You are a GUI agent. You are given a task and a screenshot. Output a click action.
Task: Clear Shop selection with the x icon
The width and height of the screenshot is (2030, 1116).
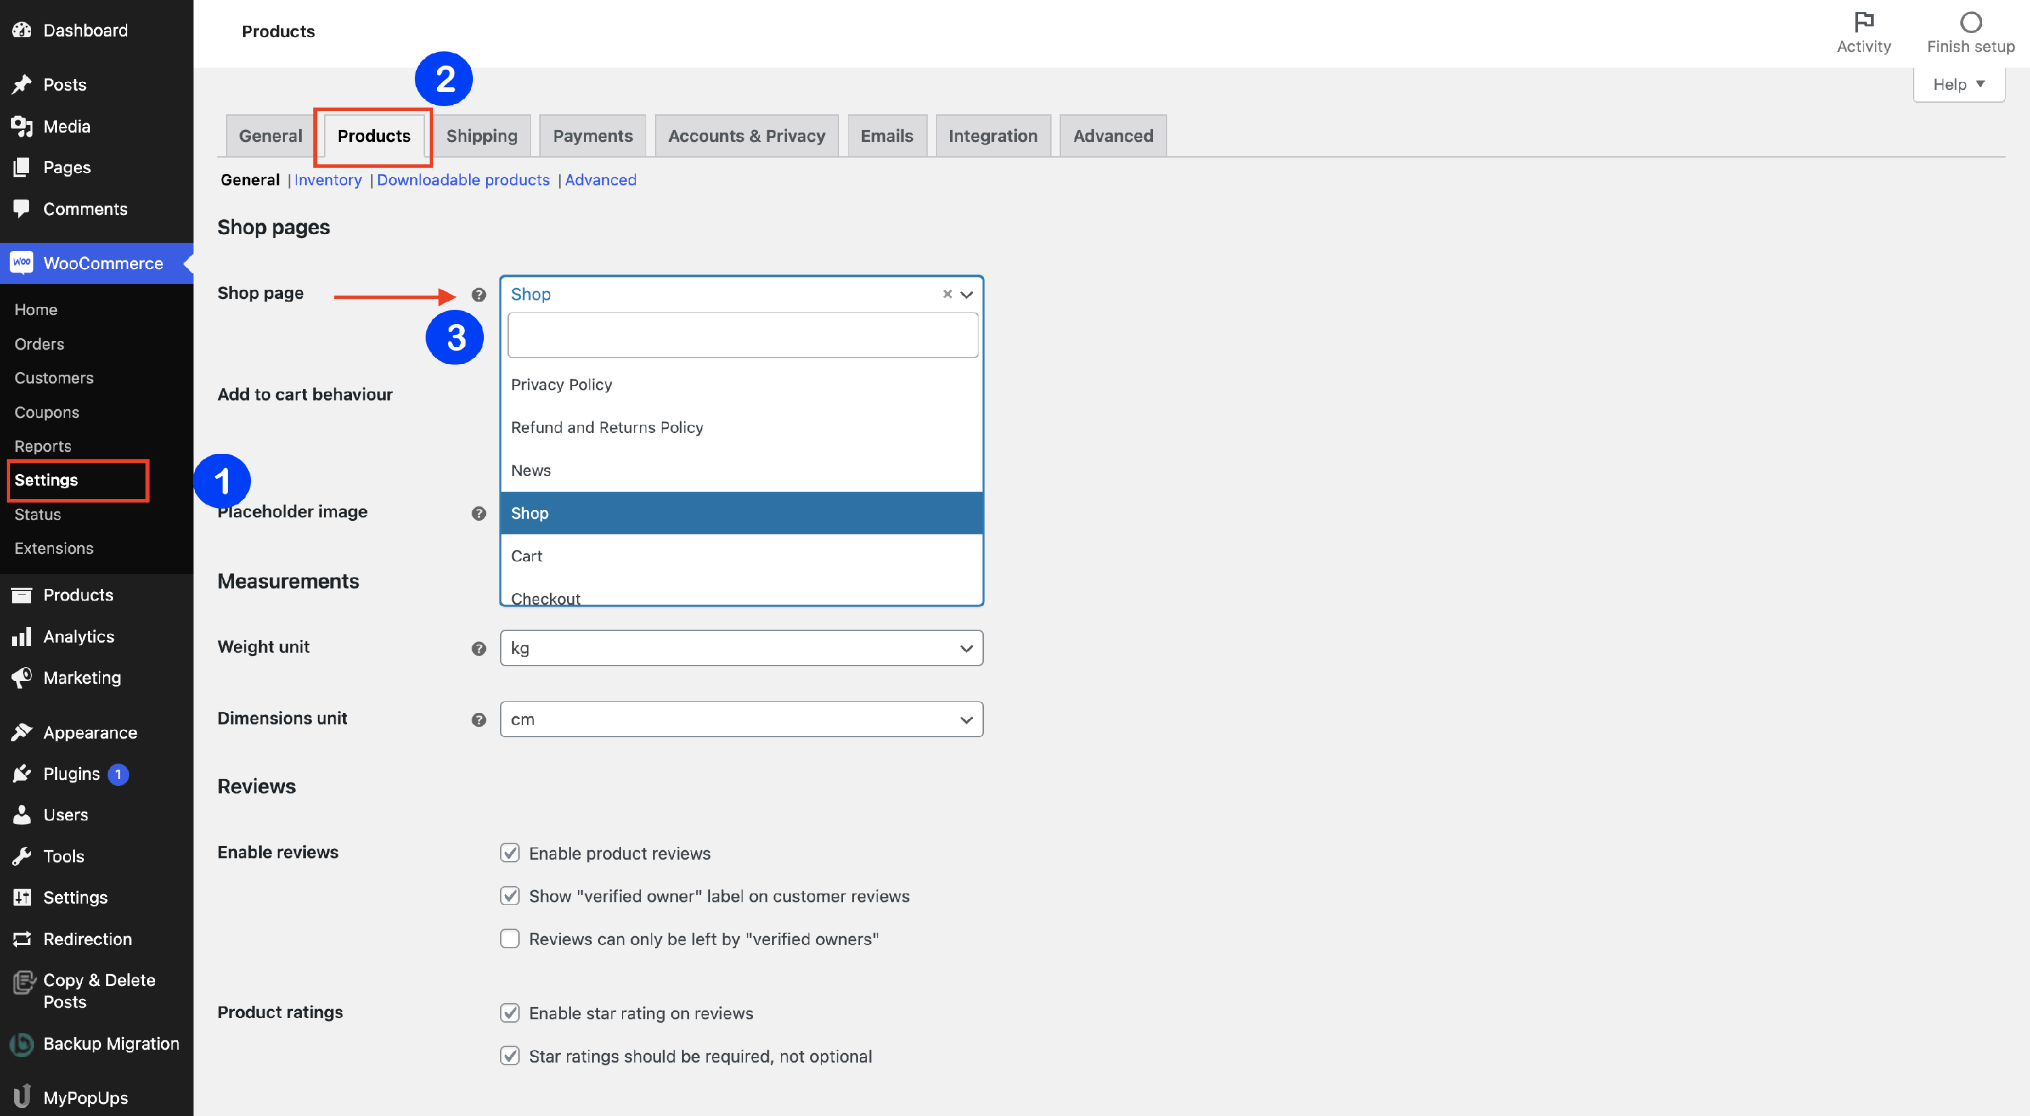coord(947,294)
